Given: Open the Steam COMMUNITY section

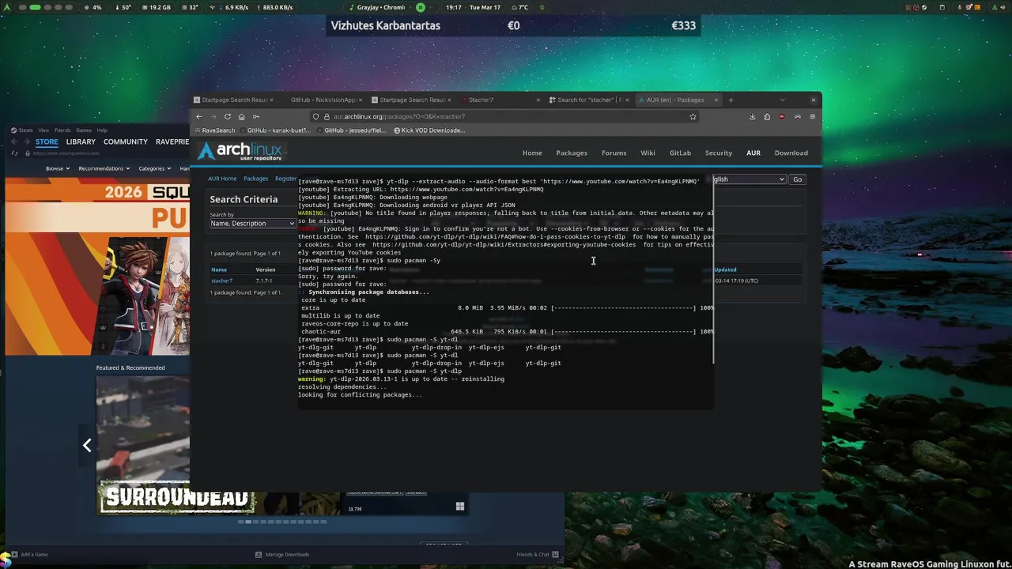Looking at the screenshot, I should [126, 141].
